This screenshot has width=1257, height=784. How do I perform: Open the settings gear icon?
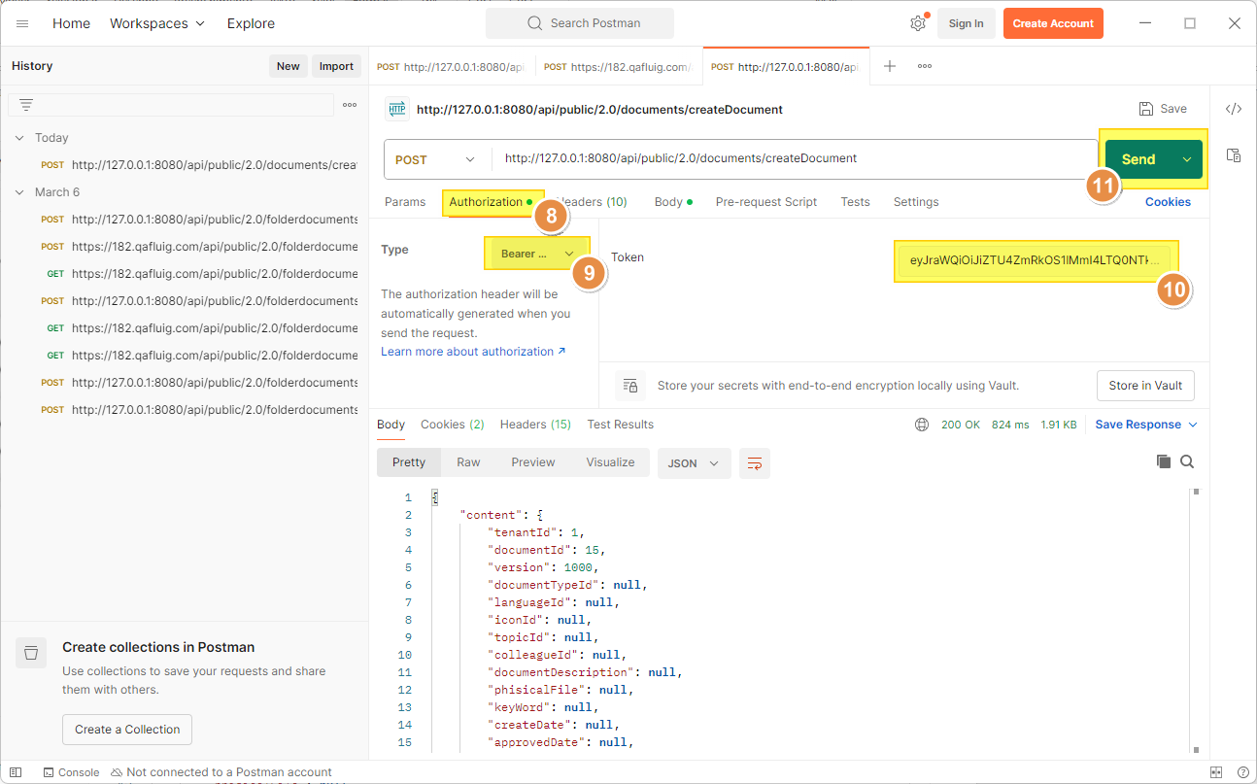tap(917, 23)
